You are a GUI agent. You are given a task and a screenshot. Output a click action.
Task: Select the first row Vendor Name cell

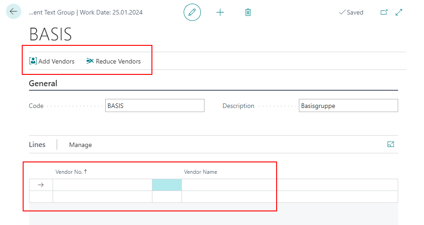[289, 185]
